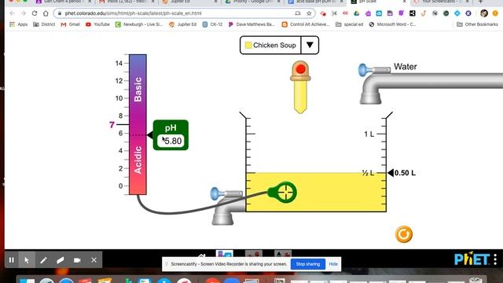Click the browser back arrow
This screenshot has width=503, height=283.
[x=13, y=13]
